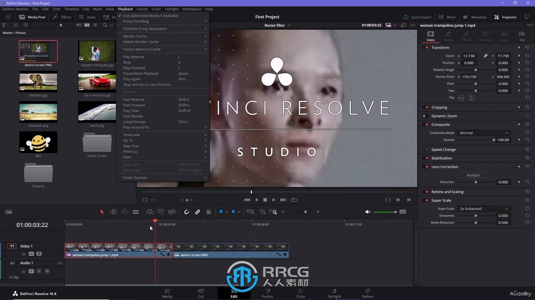Adjust the timeline zoom slider

click(305, 212)
